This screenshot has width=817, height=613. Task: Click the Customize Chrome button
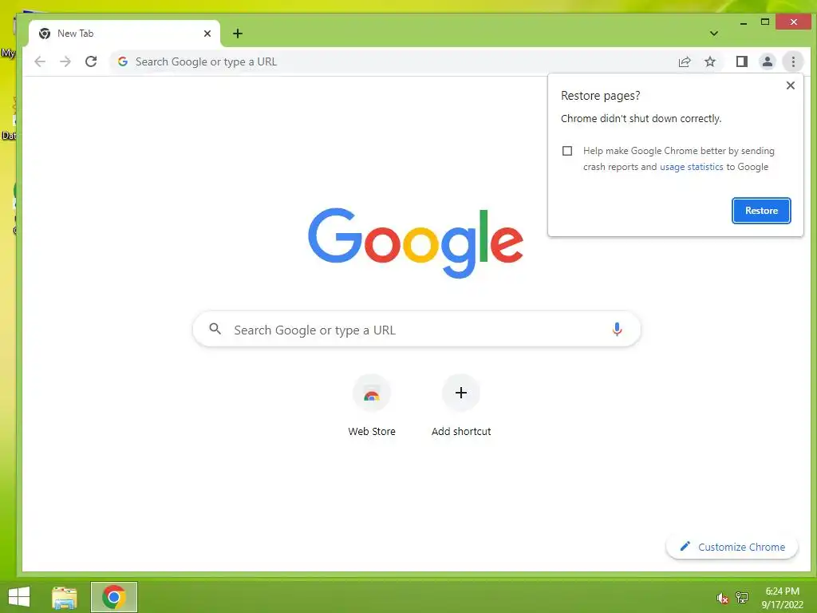click(732, 547)
